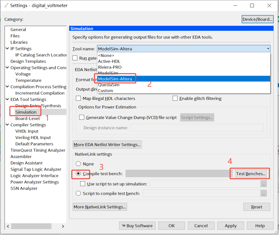Viewport: 279px width, 235px height.
Task: Select General category
Action: coord(18,30)
